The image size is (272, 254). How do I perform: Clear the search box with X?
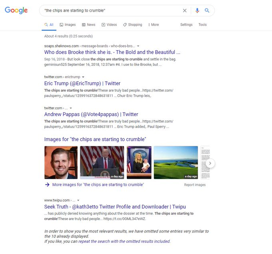tap(185, 10)
